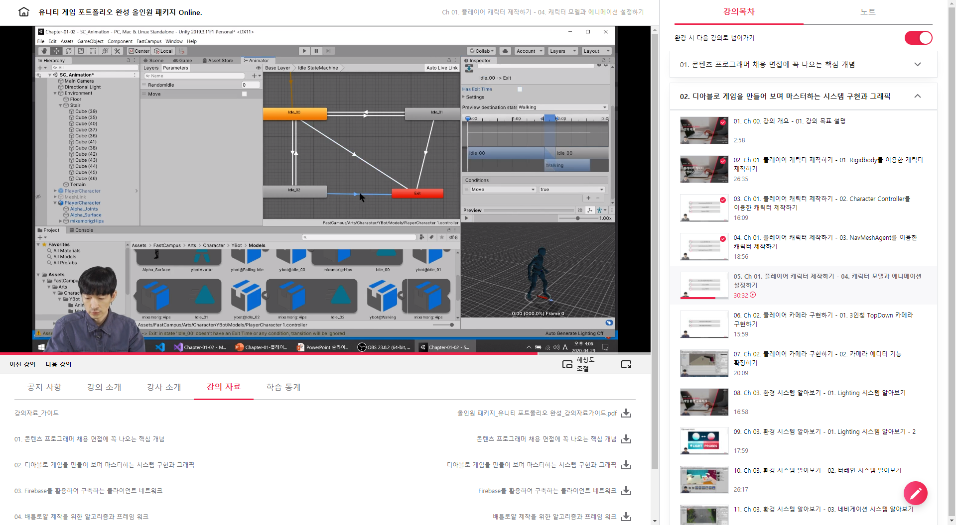
Task: Expand the Settings foldout in Inspector
Action: point(463,97)
